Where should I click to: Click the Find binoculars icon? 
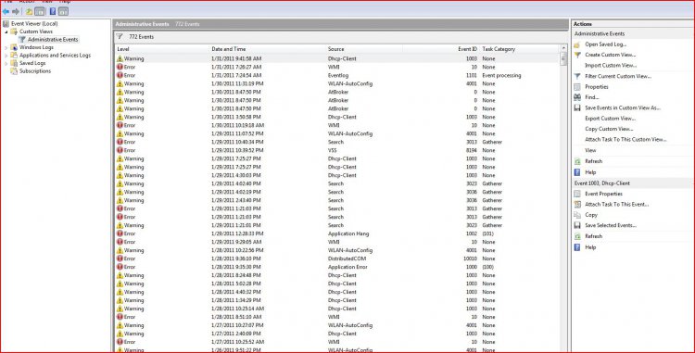click(x=577, y=97)
